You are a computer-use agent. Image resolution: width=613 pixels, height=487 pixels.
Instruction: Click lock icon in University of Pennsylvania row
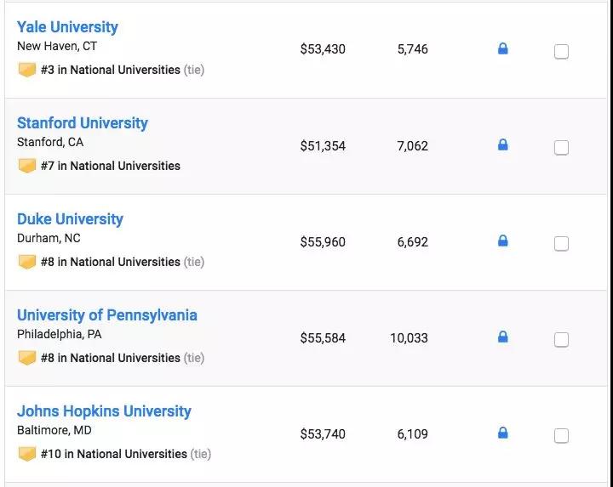tap(502, 337)
